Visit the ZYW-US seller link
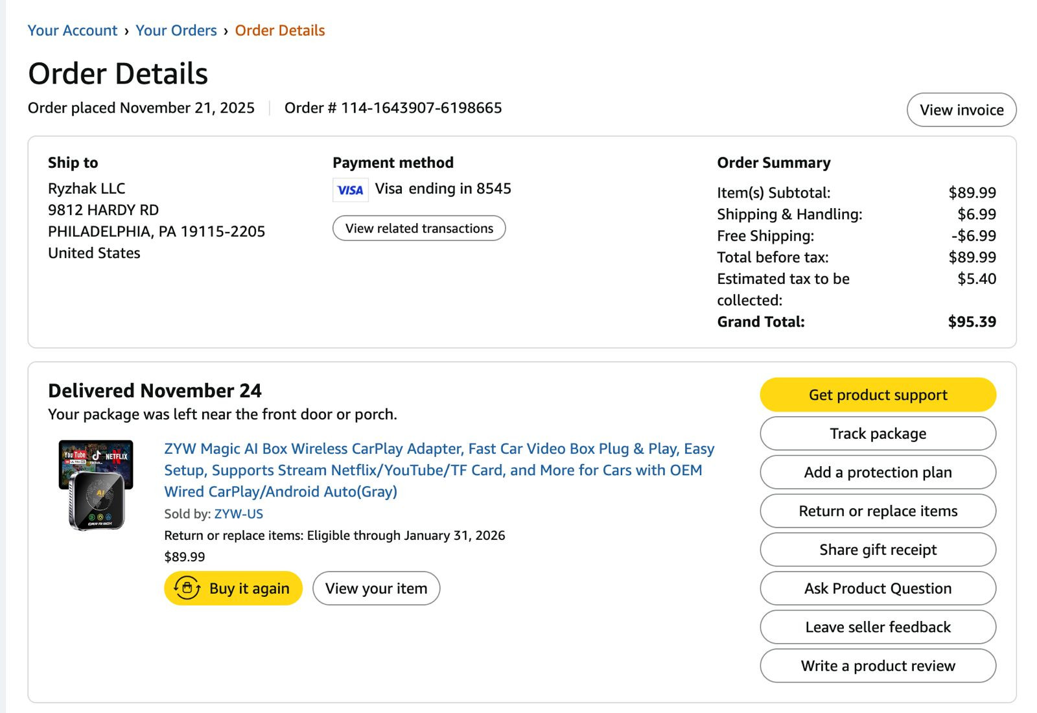The image size is (1037, 713). point(239,514)
